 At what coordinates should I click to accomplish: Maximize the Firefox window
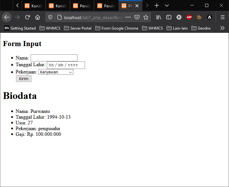point(207,5)
